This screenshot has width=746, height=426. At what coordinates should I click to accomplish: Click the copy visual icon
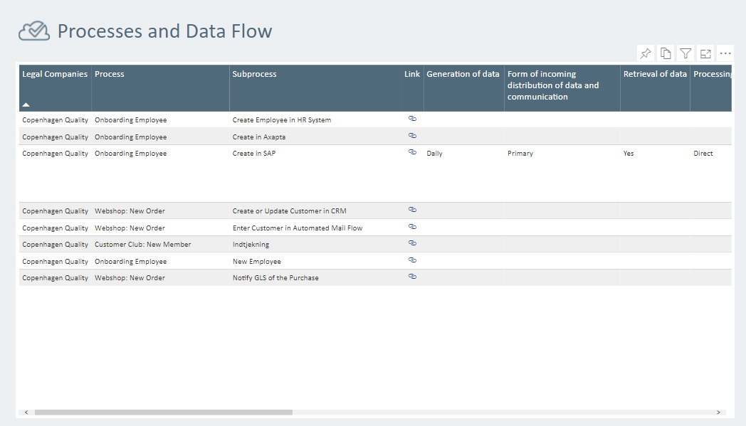[666, 53]
